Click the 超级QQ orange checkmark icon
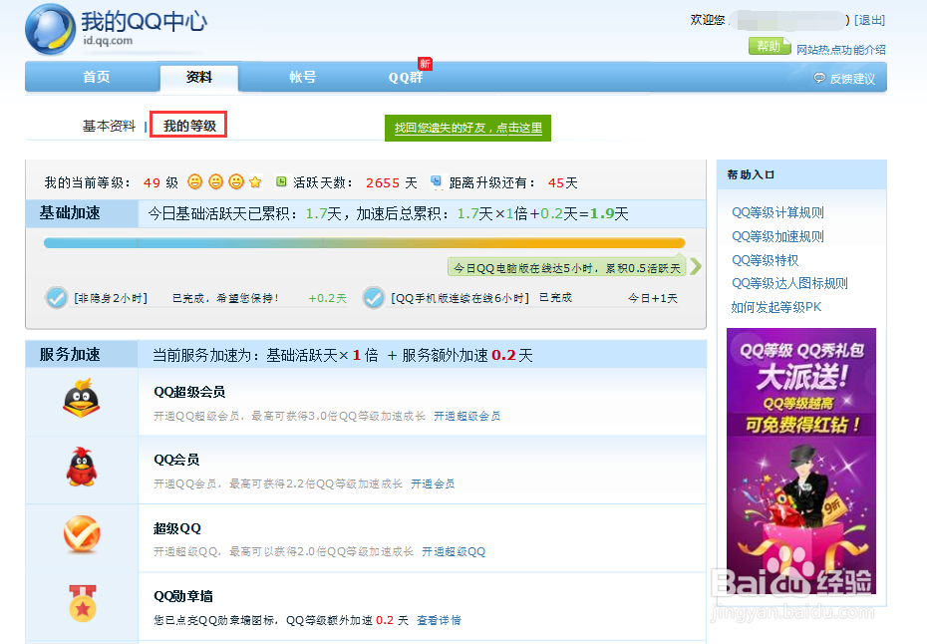This screenshot has width=927, height=644. [82, 534]
